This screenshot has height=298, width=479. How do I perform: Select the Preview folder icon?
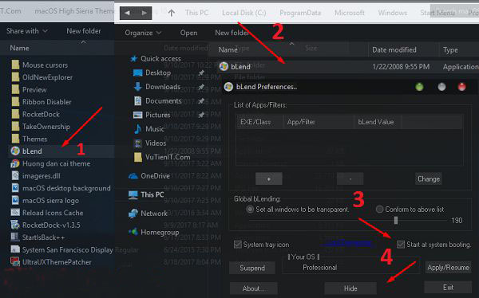click(15, 90)
